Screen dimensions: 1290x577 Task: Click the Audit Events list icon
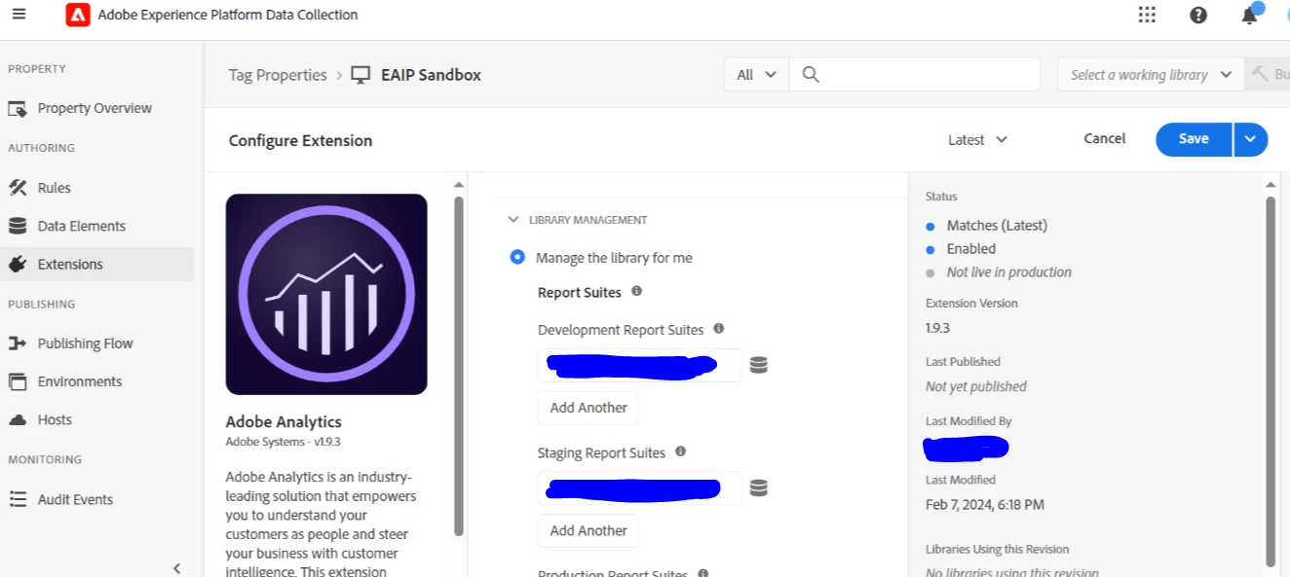[18, 499]
